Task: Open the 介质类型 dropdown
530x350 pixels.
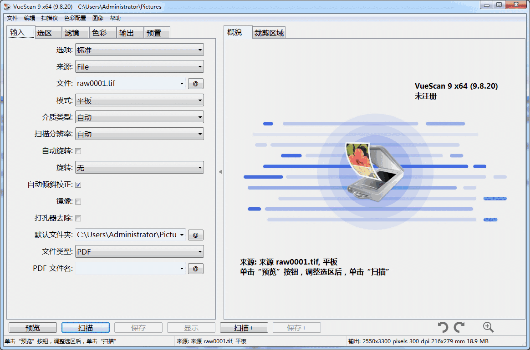Action: tap(139, 117)
